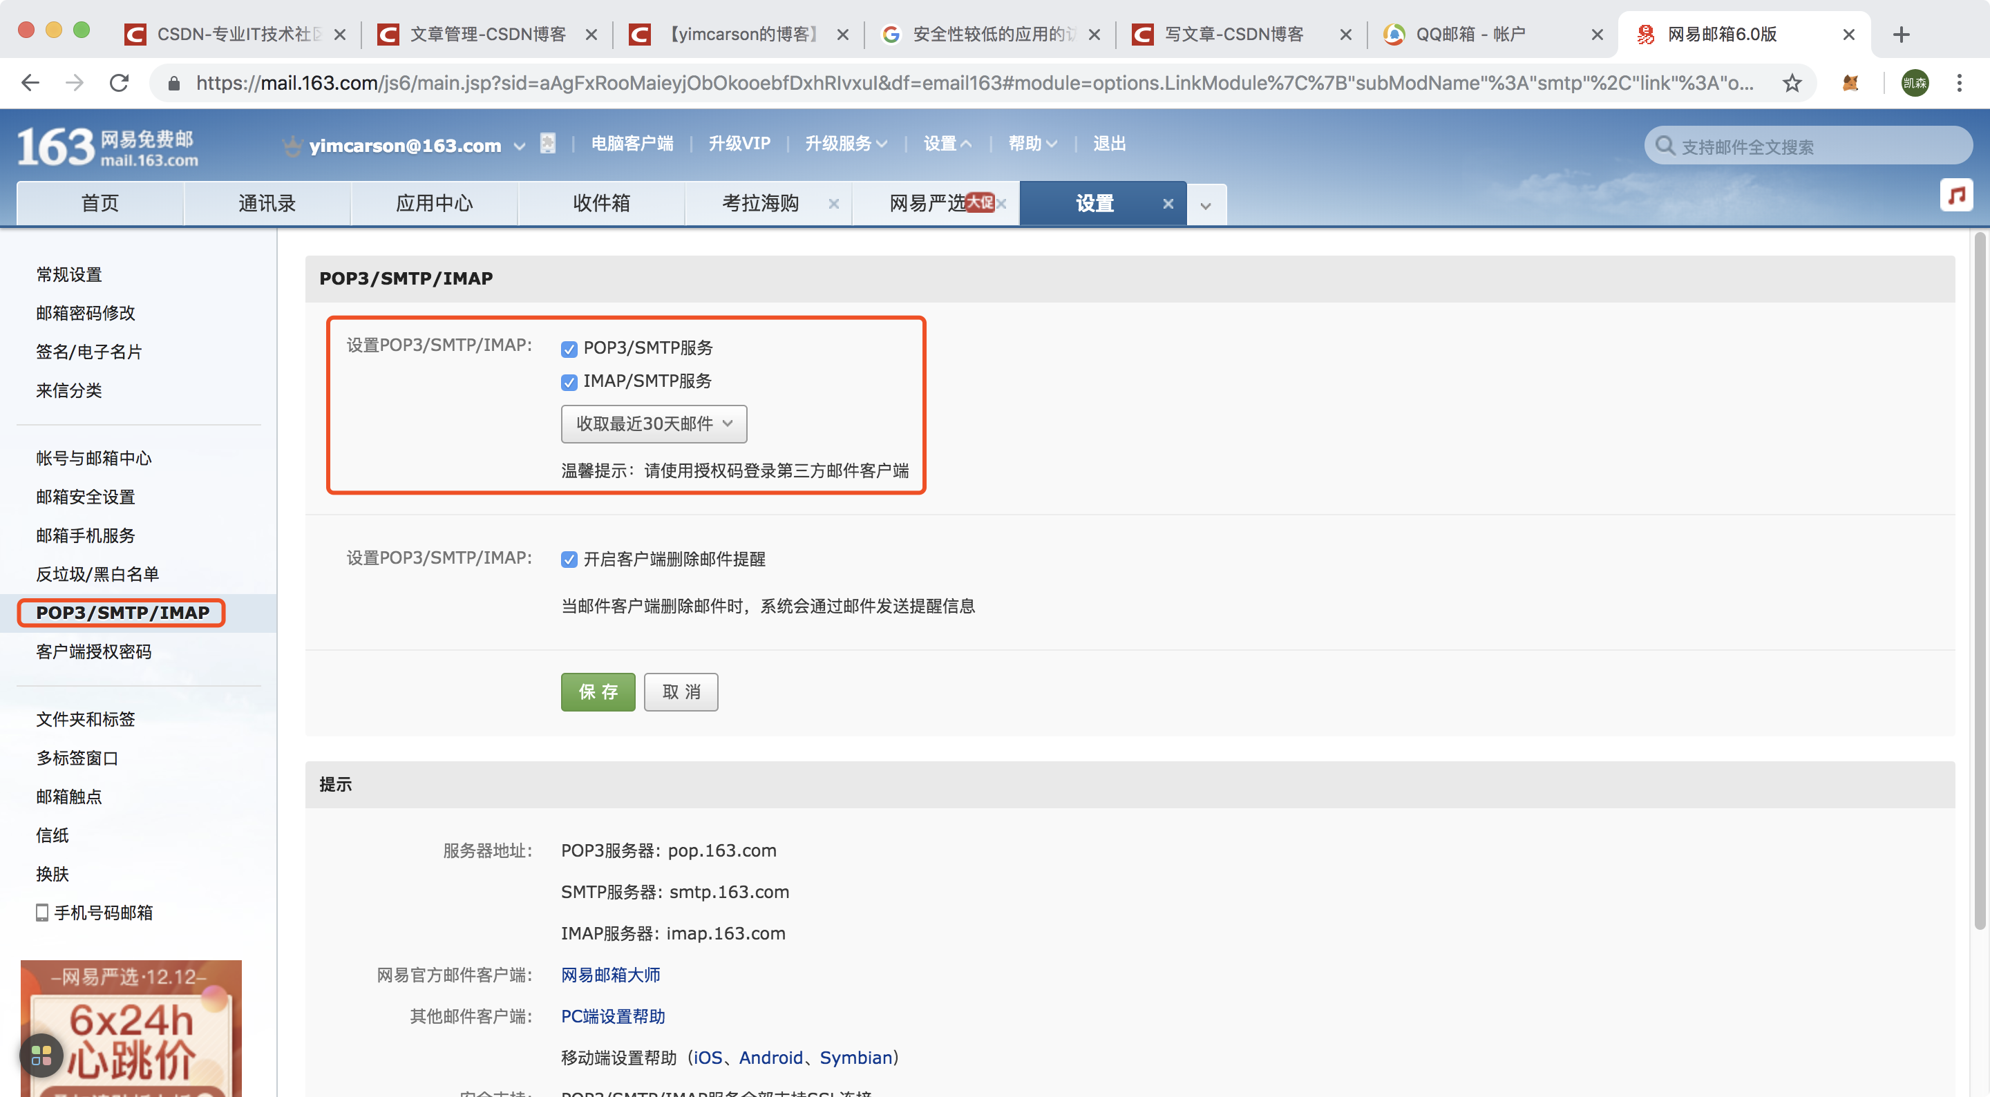1990x1097 pixels.
Task: Click the browser address bar URL
Action: click(x=974, y=83)
